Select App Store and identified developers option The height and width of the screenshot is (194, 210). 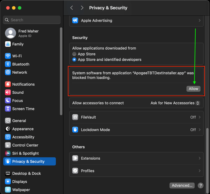pyautogui.click(x=74, y=60)
